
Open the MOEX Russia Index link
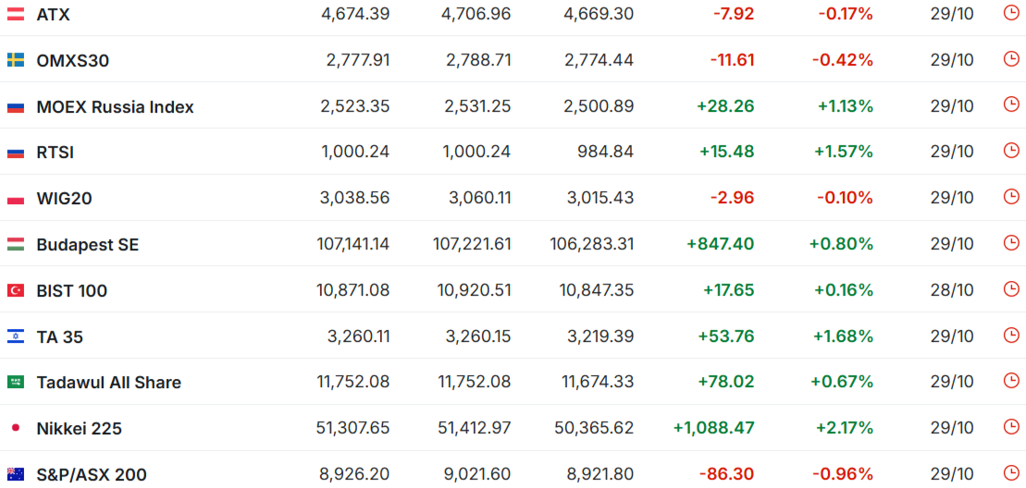115,107
